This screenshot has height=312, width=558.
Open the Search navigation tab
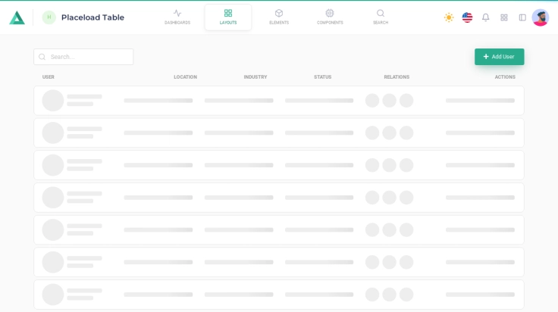[x=381, y=17]
